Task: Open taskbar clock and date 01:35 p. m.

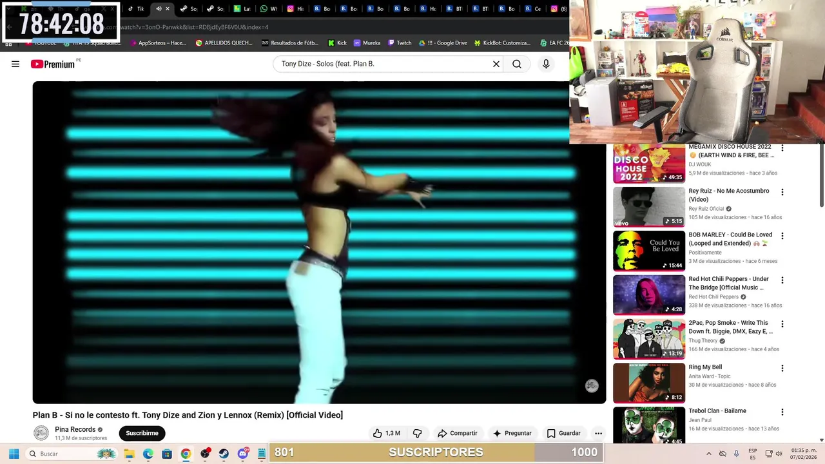Action: point(804,454)
